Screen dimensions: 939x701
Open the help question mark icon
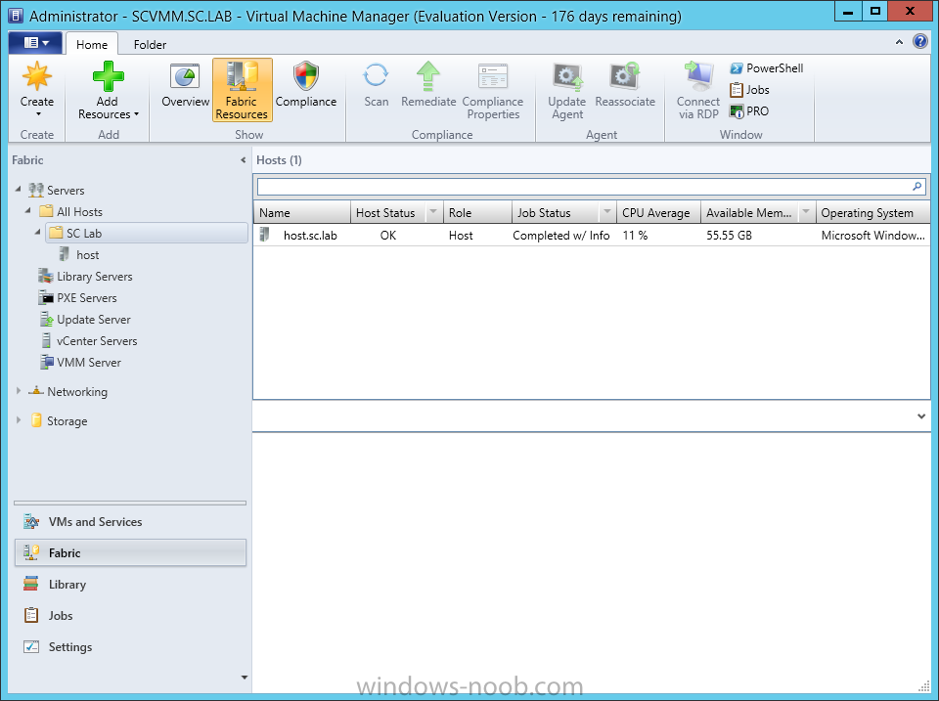[919, 41]
